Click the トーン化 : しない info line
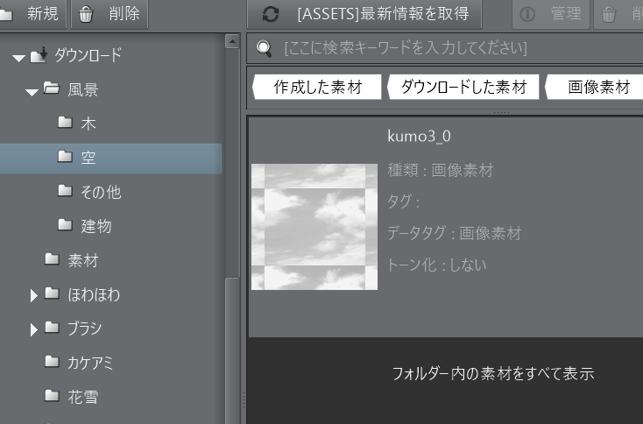 point(437,265)
